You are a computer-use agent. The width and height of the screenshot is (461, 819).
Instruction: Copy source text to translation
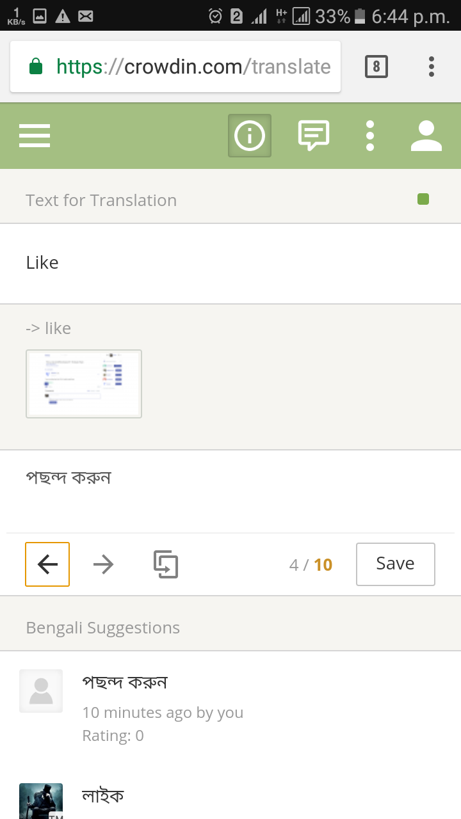coord(166,564)
